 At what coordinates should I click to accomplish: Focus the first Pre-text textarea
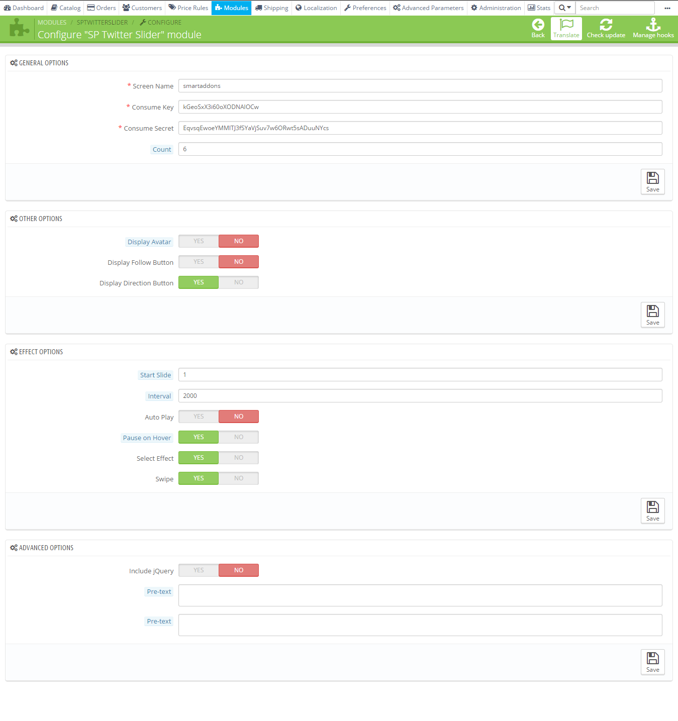tap(420, 595)
